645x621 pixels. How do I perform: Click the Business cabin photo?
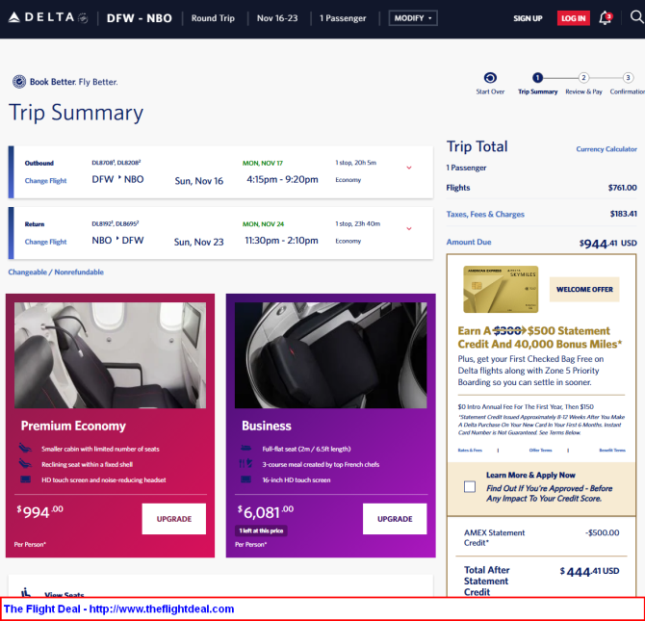(331, 355)
